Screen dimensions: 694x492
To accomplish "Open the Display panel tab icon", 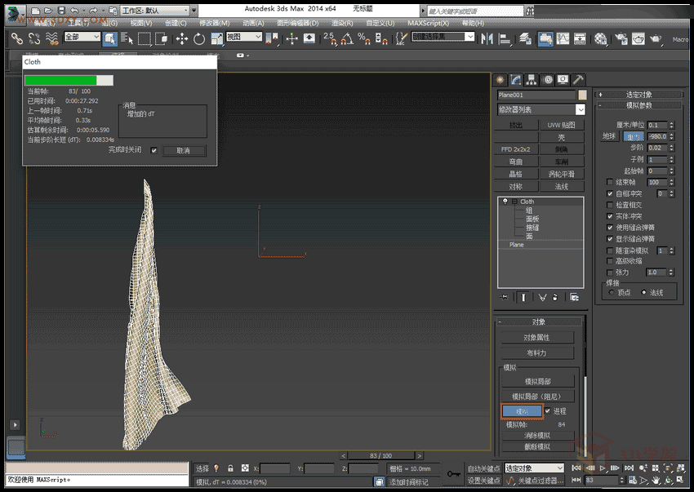I will point(563,79).
